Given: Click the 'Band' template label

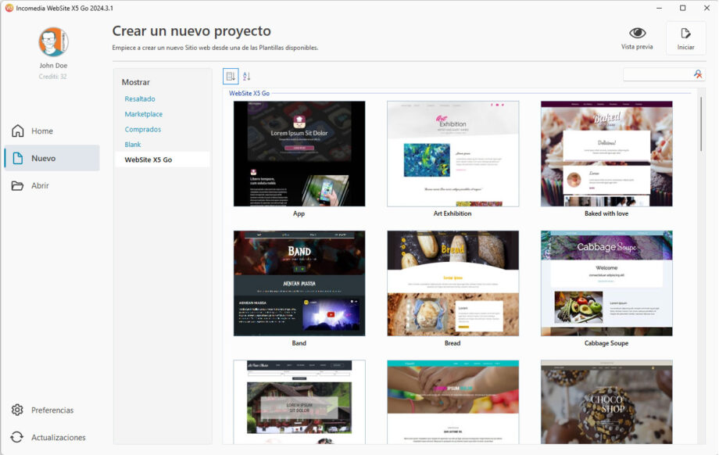Looking at the screenshot, I should 299,343.
